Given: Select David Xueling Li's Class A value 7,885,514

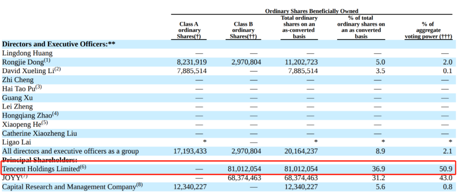Looking at the screenshot, I should pos(192,71).
